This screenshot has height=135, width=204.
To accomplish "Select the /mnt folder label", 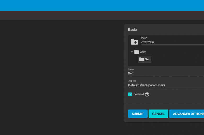I will tap(143, 52).
